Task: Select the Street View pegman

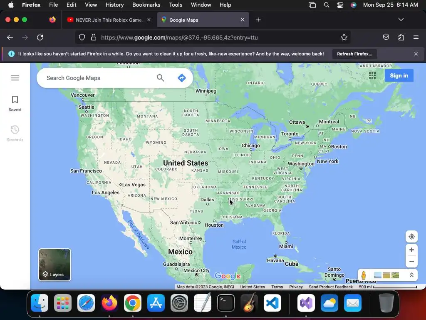Action: [364, 275]
